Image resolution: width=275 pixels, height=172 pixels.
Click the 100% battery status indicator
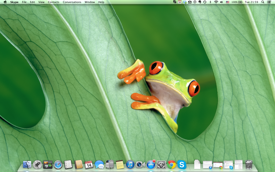click(237, 2)
